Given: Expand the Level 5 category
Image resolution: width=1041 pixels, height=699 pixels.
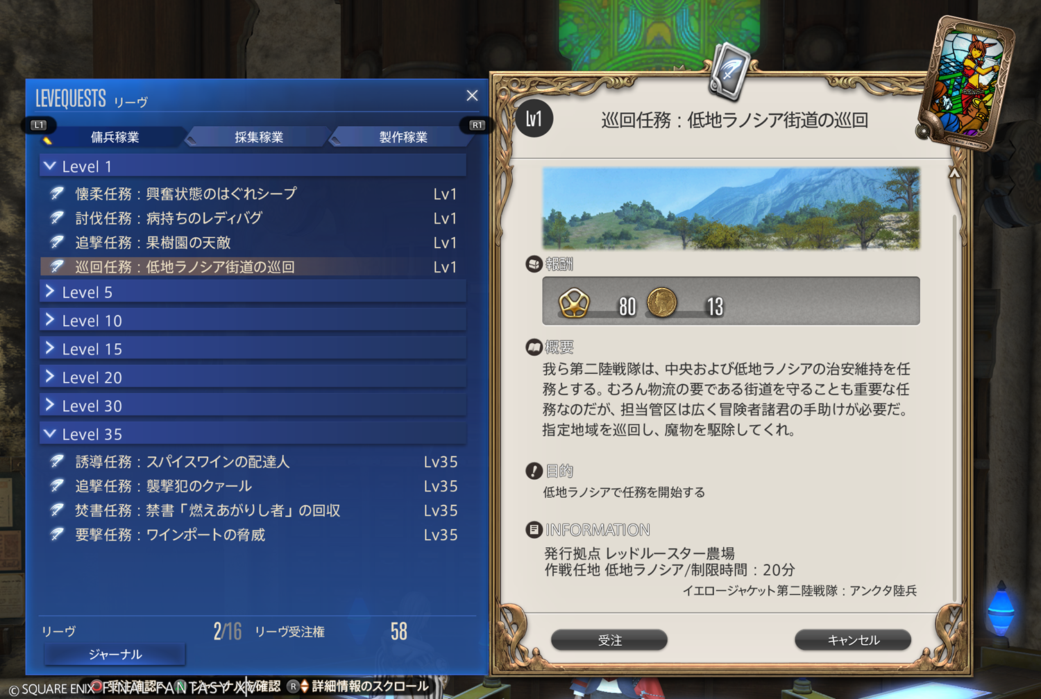Looking at the screenshot, I should click(x=253, y=292).
